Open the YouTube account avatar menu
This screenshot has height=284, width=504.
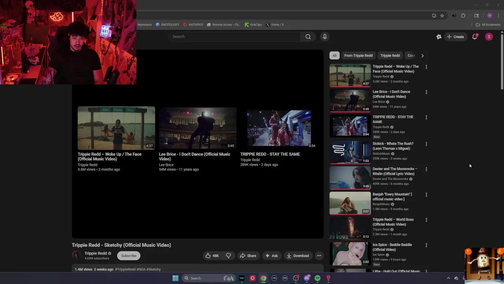[x=489, y=37]
